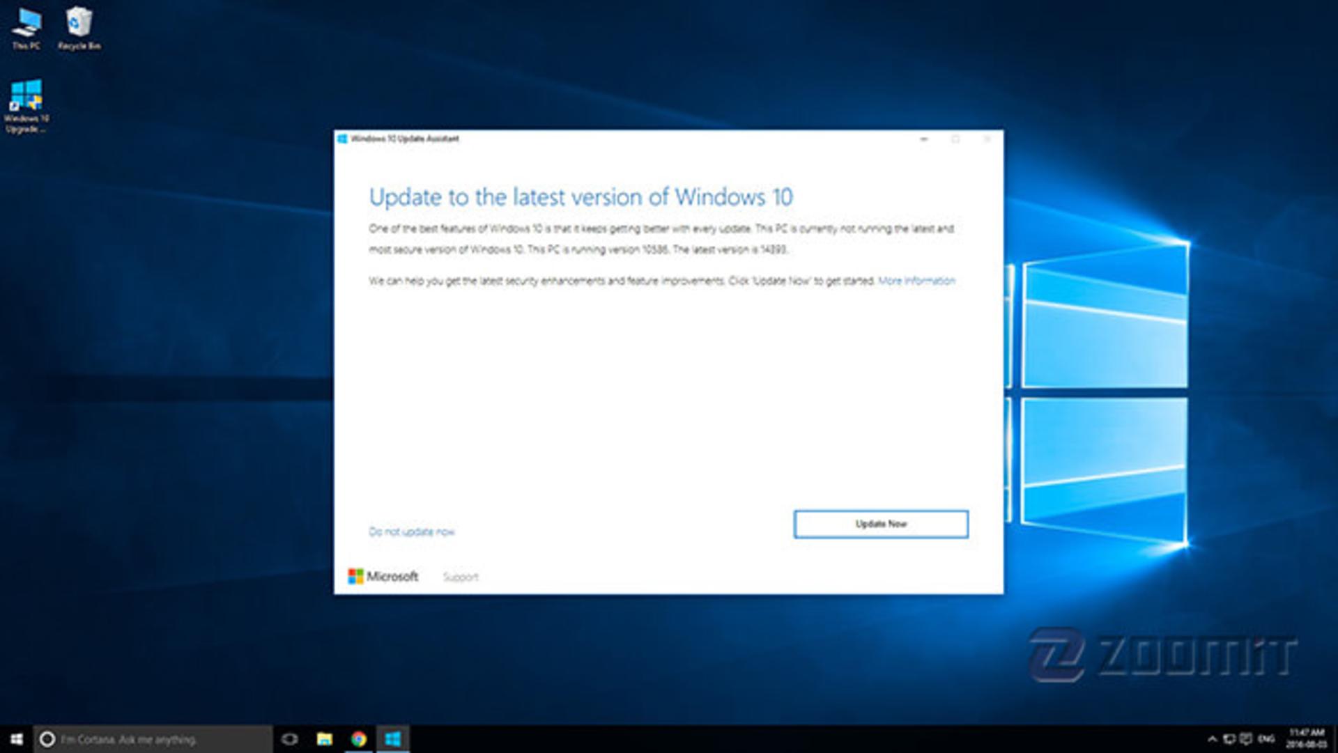
Task: Focus the Cortana Ask me anything box
Action: pos(153,739)
